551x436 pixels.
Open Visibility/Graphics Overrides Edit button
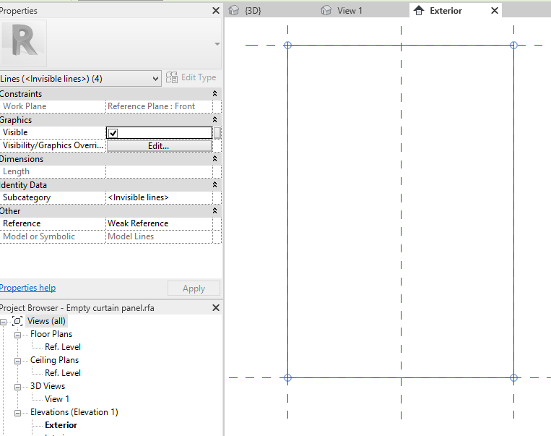point(159,145)
